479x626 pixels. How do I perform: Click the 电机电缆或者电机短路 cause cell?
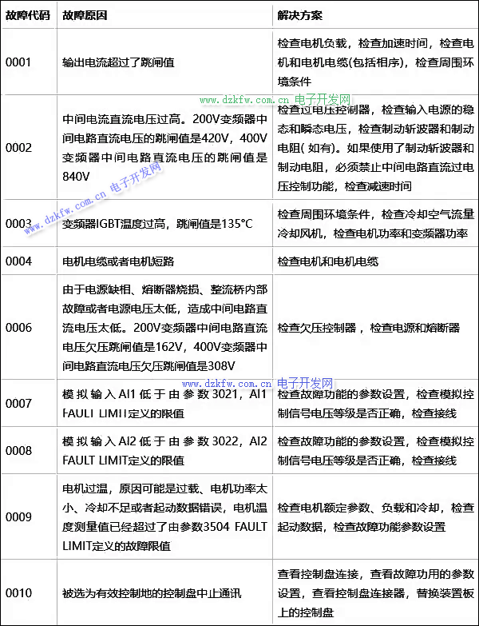coord(118,261)
